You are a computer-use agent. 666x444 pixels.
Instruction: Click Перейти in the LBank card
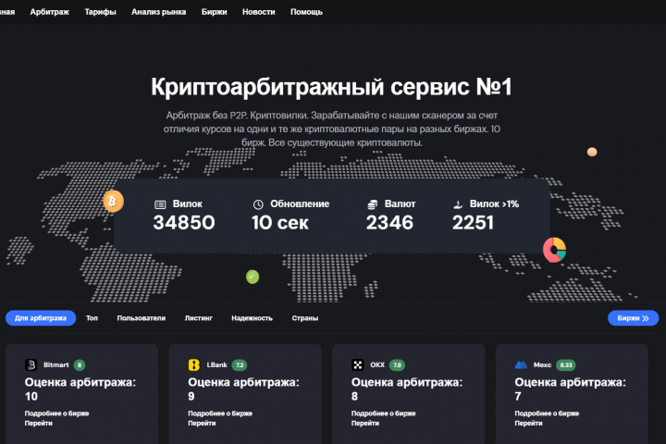[x=202, y=423]
